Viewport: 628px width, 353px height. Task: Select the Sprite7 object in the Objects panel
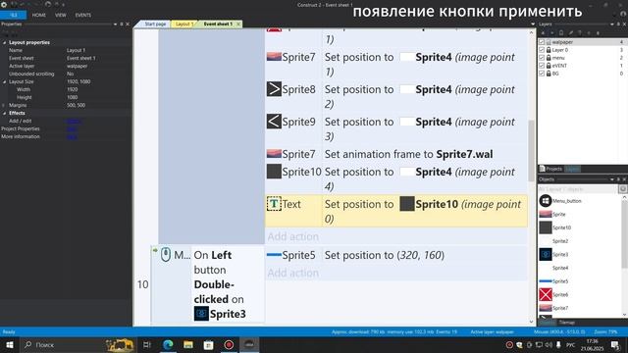tap(553, 308)
